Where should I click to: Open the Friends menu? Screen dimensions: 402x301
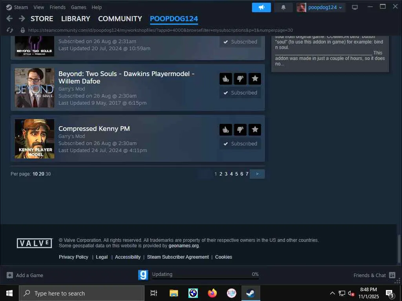[57, 7]
